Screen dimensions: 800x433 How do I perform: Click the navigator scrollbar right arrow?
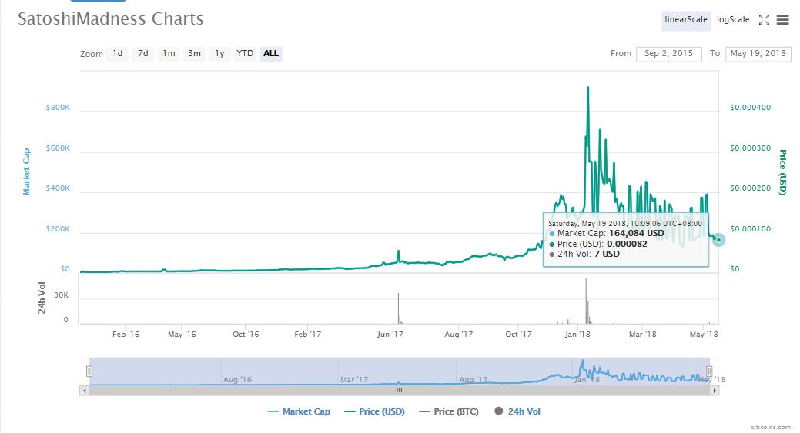[715, 391]
